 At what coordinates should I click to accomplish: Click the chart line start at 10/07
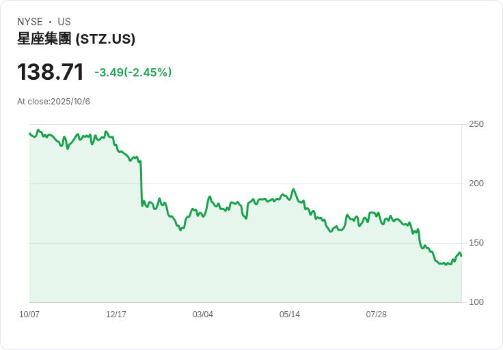29,134
